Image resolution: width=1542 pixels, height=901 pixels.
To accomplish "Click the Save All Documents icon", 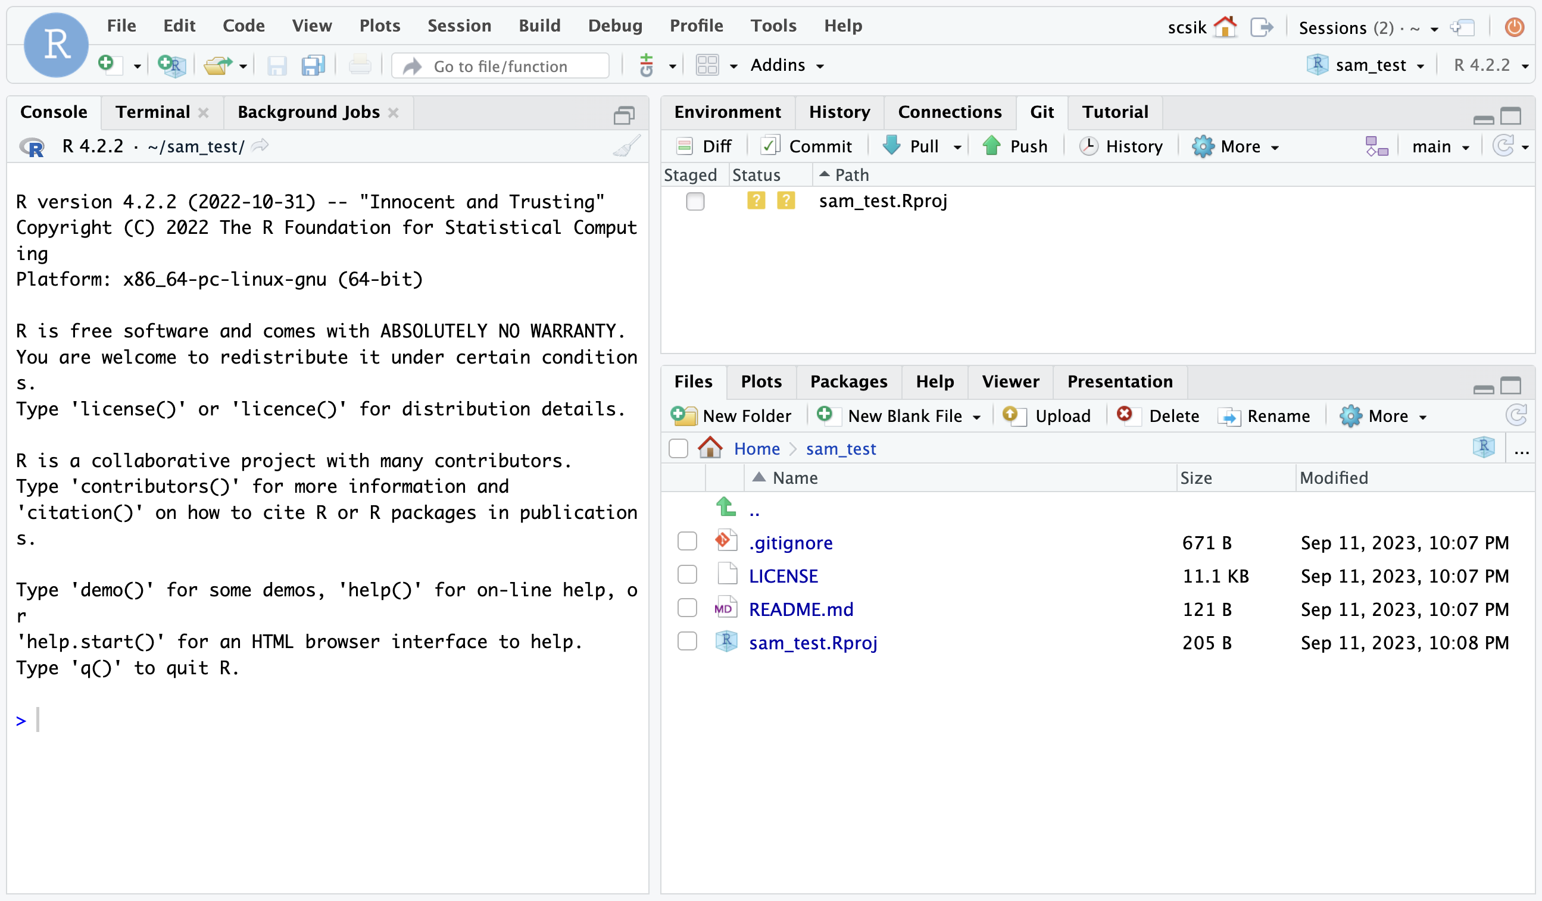I will coord(313,65).
